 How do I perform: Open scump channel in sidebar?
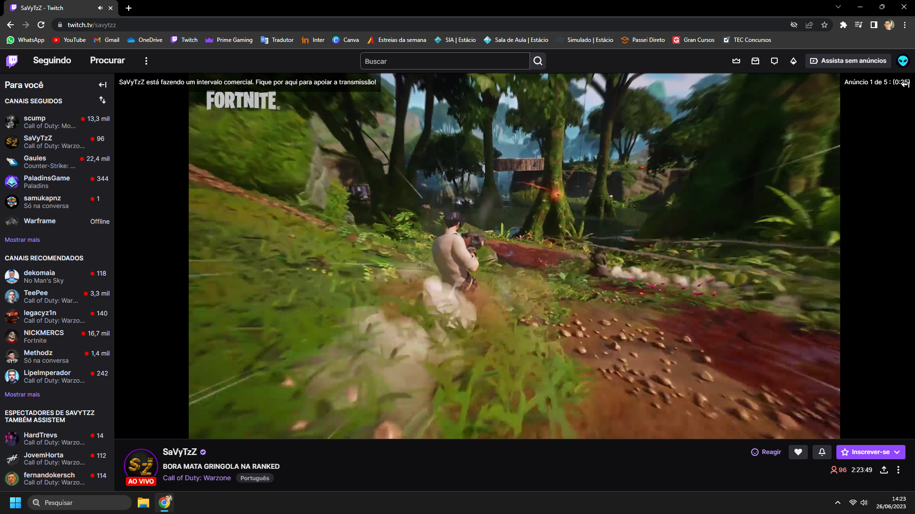57,122
